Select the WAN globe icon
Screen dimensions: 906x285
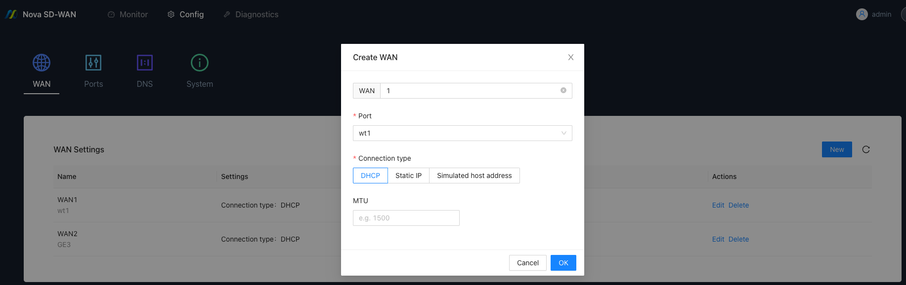click(x=42, y=63)
